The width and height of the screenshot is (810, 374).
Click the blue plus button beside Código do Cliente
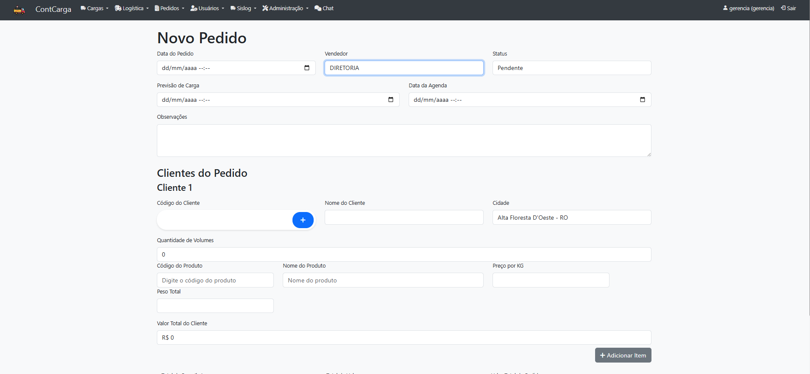(x=303, y=220)
